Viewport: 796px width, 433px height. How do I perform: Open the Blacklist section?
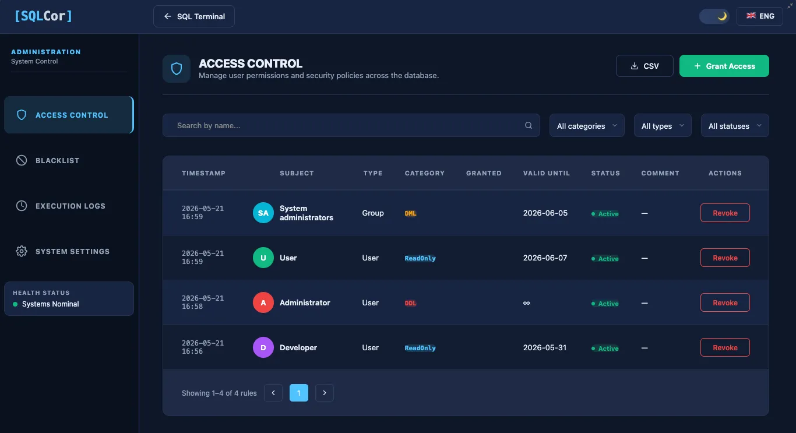coord(69,160)
